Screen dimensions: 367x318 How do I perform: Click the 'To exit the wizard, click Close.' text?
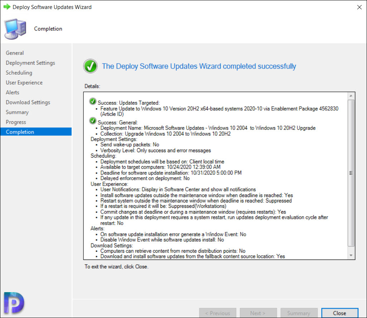[x=116, y=267]
